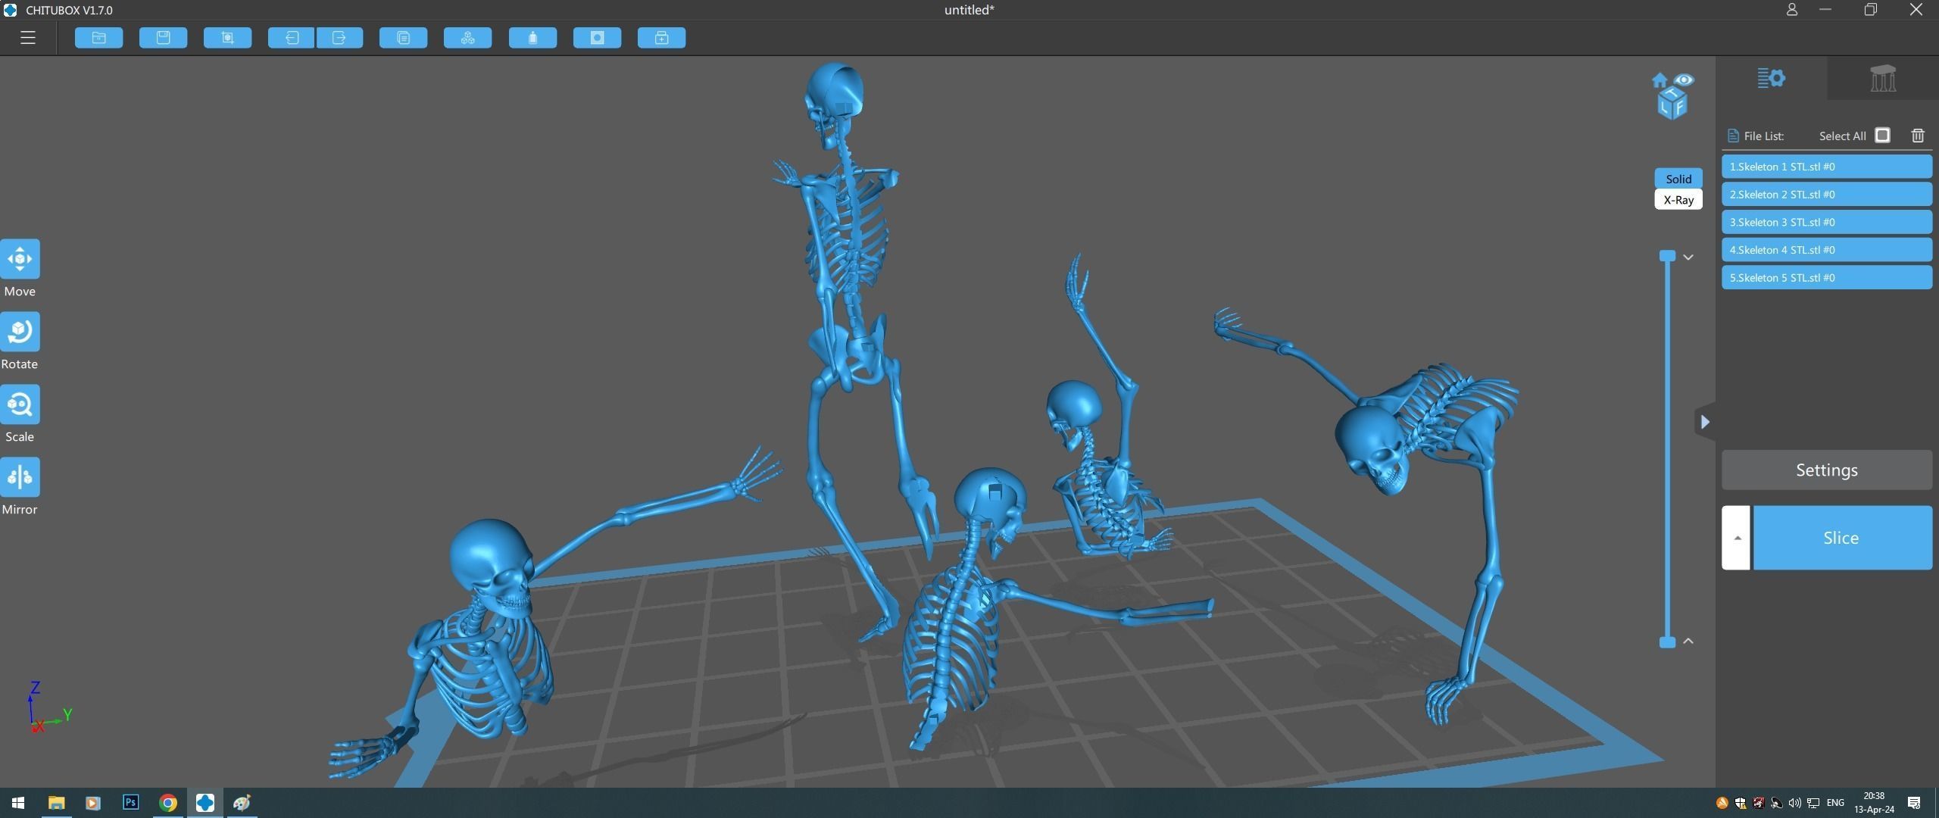Collapse the right side panel arrow

pos(1704,422)
